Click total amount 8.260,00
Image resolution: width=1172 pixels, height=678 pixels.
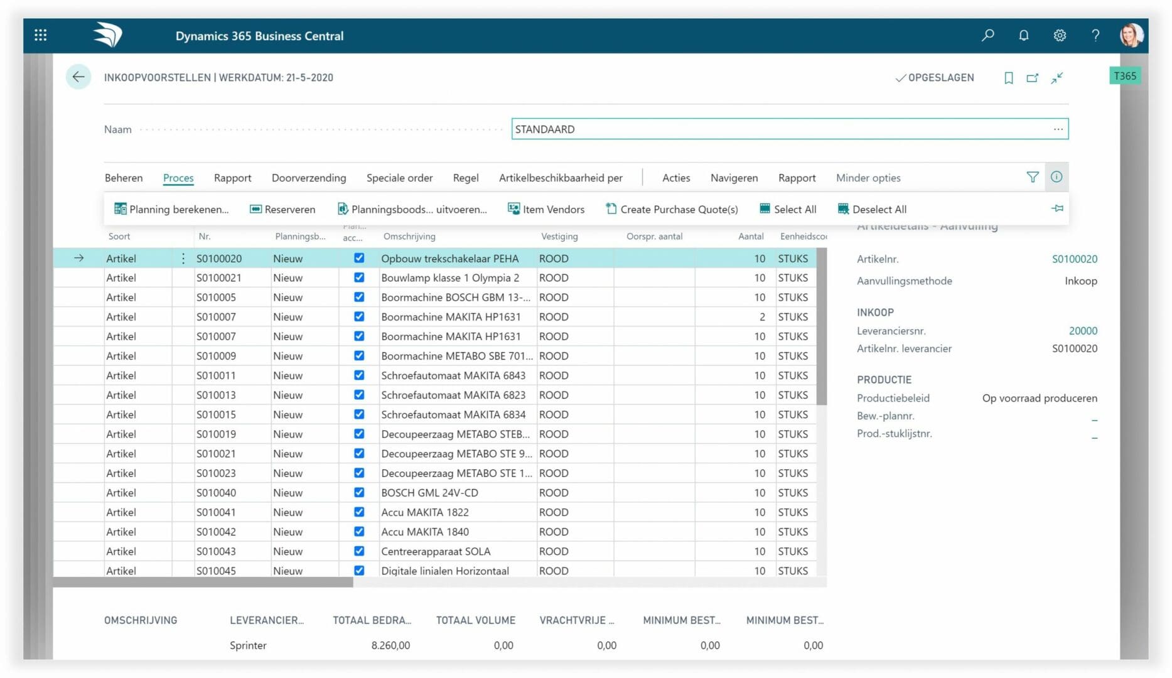point(390,645)
